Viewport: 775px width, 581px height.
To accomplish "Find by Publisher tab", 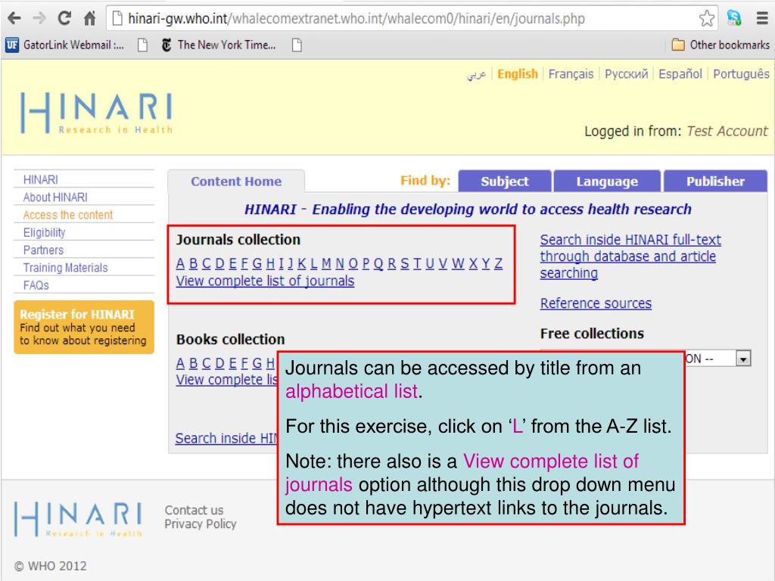I will click(x=715, y=182).
